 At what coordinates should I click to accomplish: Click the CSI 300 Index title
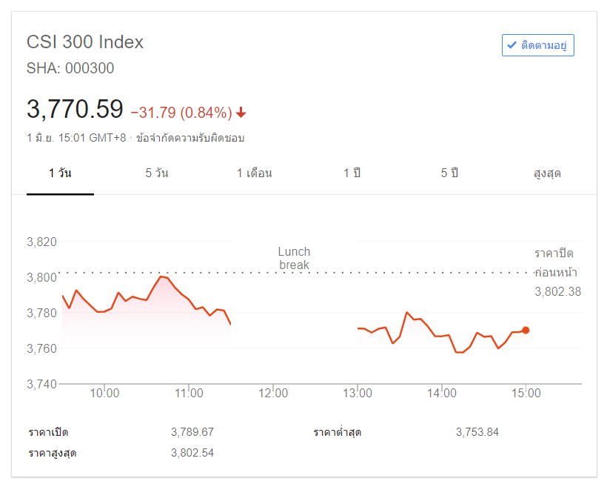click(x=85, y=42)
